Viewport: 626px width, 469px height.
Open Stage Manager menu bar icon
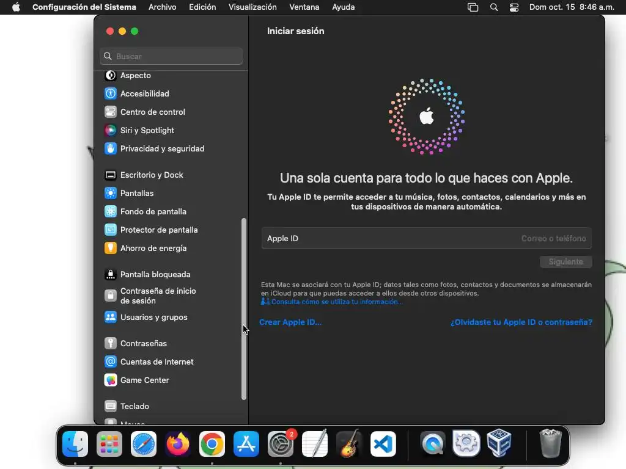[x=473, y=7]
